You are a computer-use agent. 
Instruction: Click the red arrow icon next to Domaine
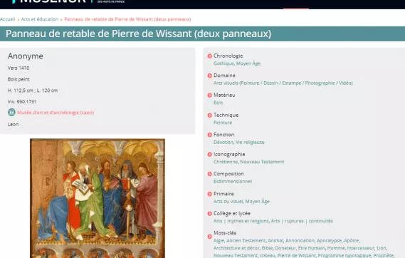click(209, 76)
